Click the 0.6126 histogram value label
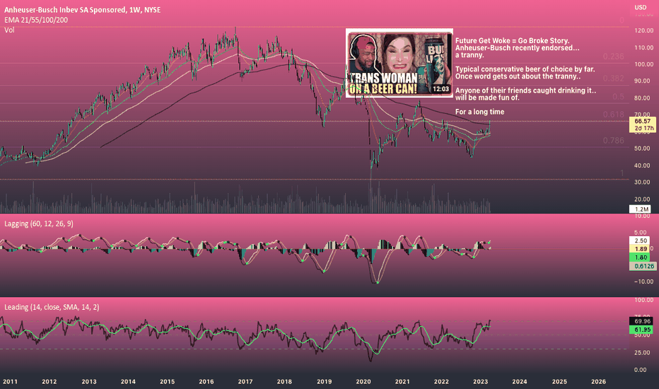The image size is (659, 389). coord(643,266)
